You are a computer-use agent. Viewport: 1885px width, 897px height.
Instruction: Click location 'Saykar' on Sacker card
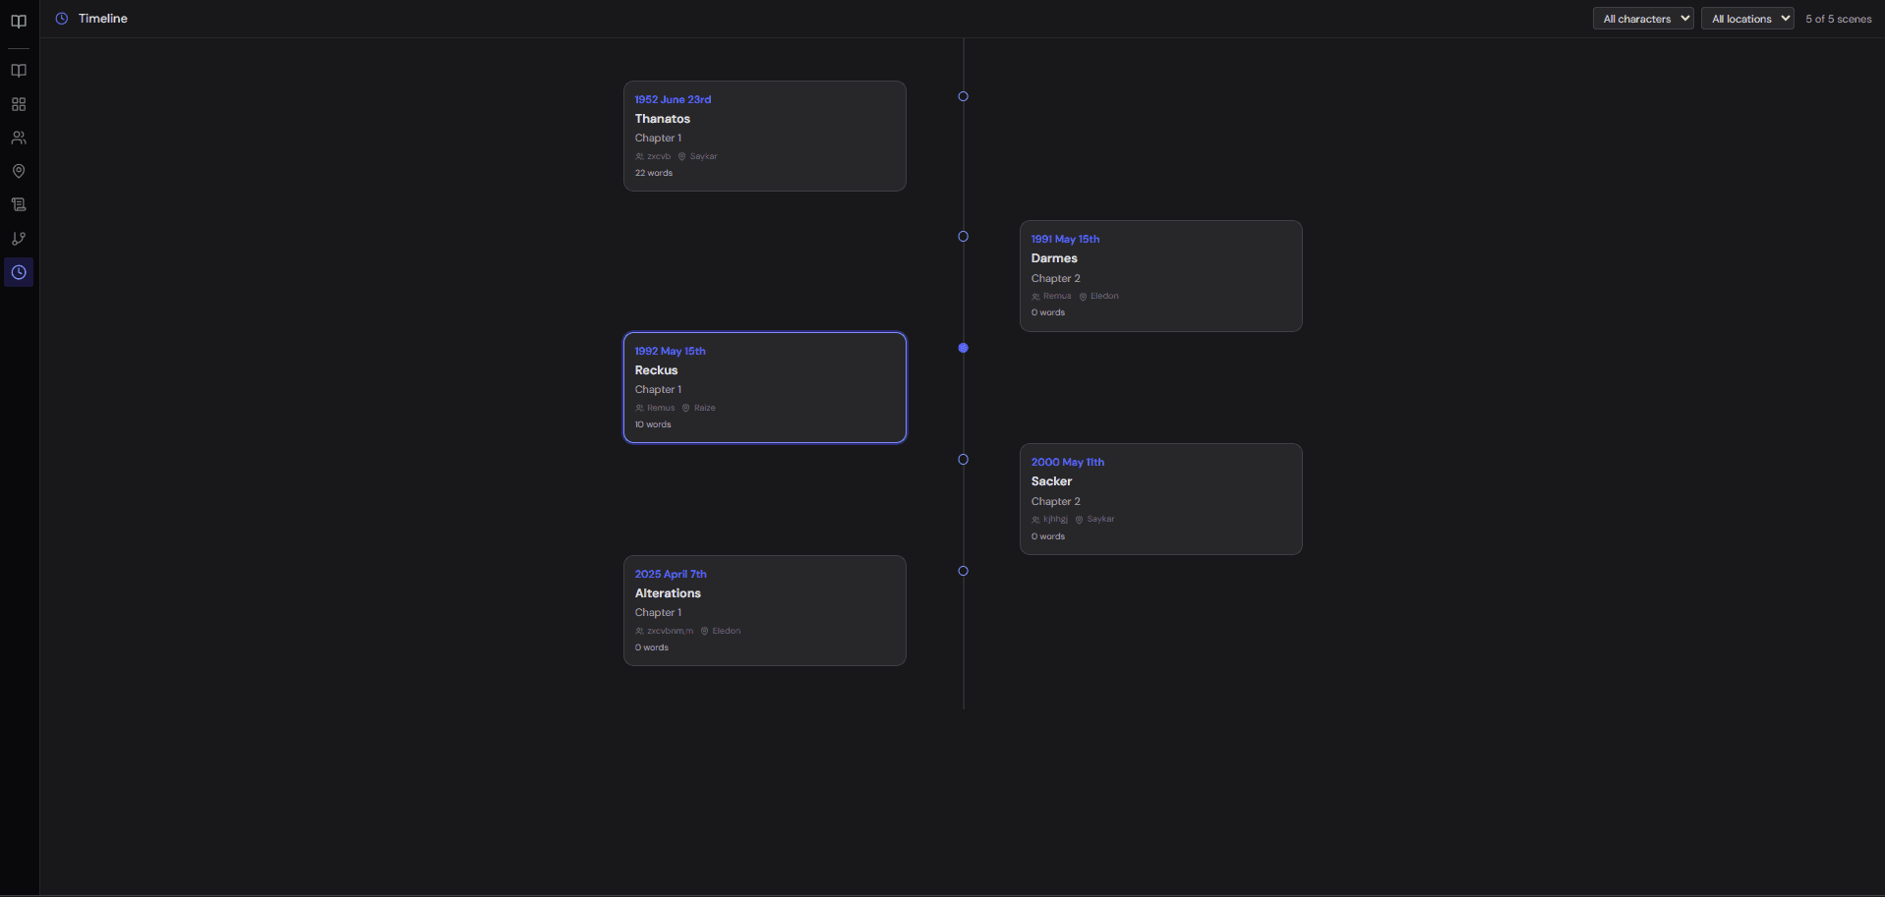coord(1100,519)
